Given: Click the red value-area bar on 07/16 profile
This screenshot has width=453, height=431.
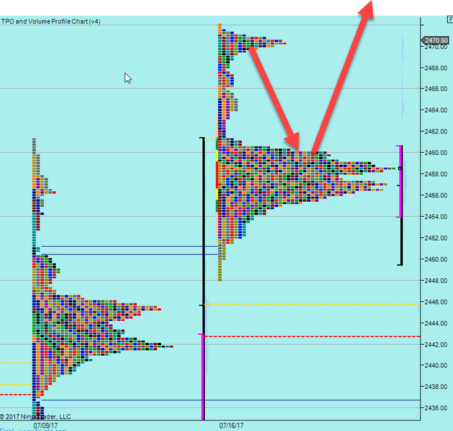Looking at the screenshot, I should 217,174.
